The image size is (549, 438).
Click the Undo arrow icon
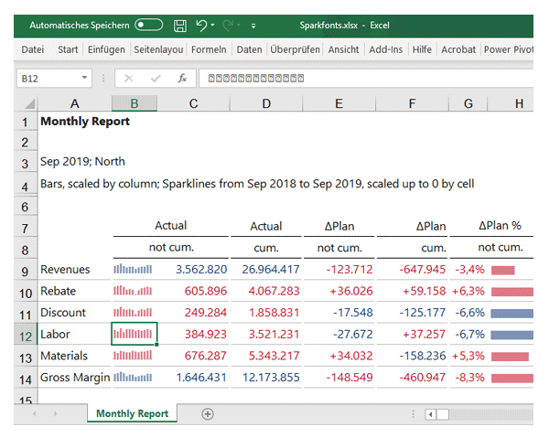[201, 25]
